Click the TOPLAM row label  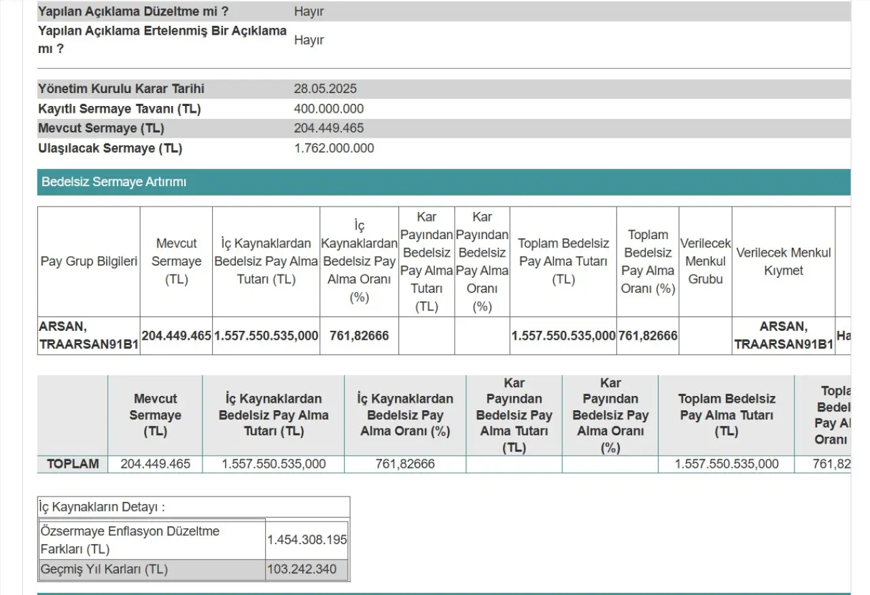[73, 464]
